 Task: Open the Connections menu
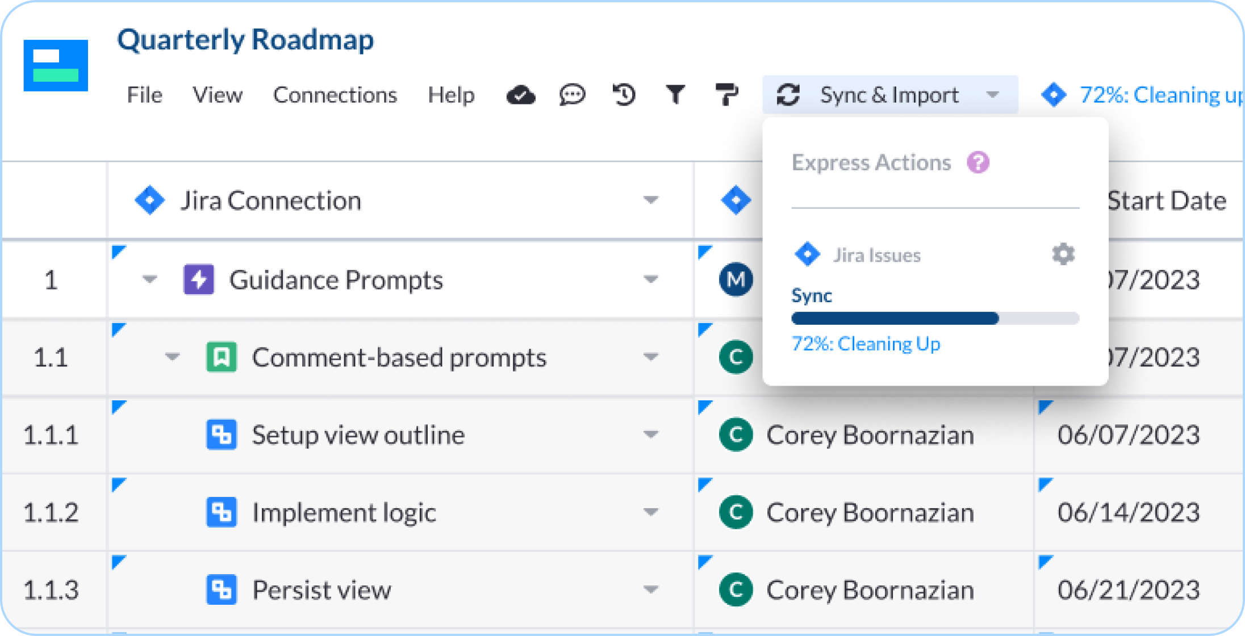pyautogui.click(x=335, y=95)
